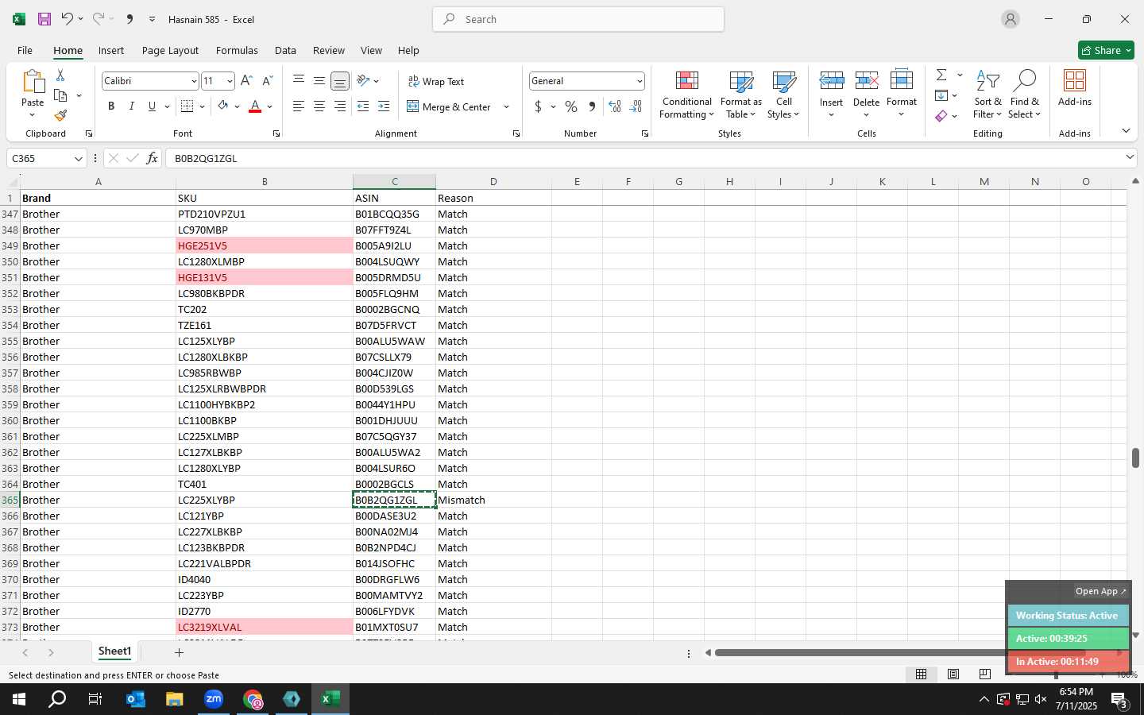The image size is (1144, 715).
Task: Open Format as Table gallery
Action: point(740,94)
